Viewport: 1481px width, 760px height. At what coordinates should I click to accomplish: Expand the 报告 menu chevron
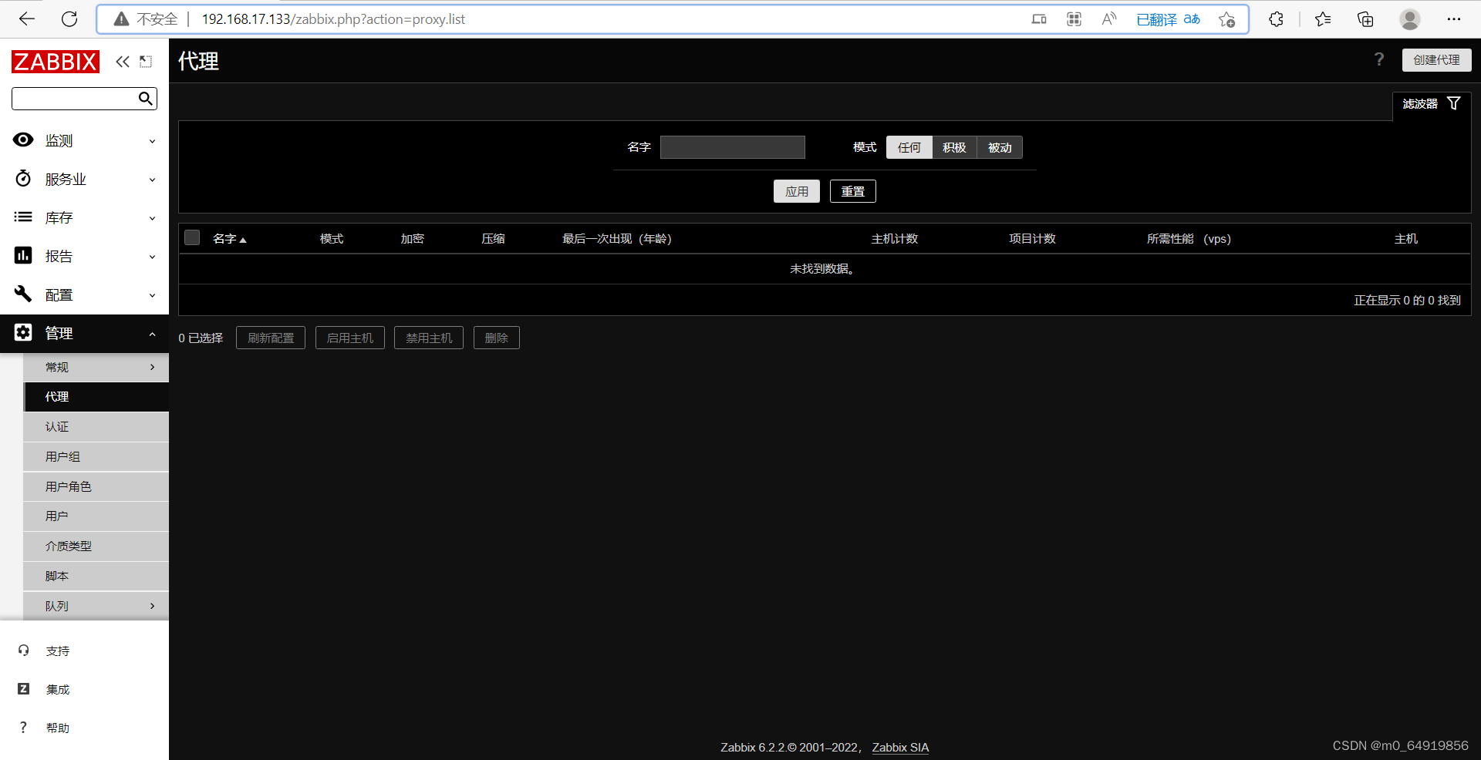(152, 257)
